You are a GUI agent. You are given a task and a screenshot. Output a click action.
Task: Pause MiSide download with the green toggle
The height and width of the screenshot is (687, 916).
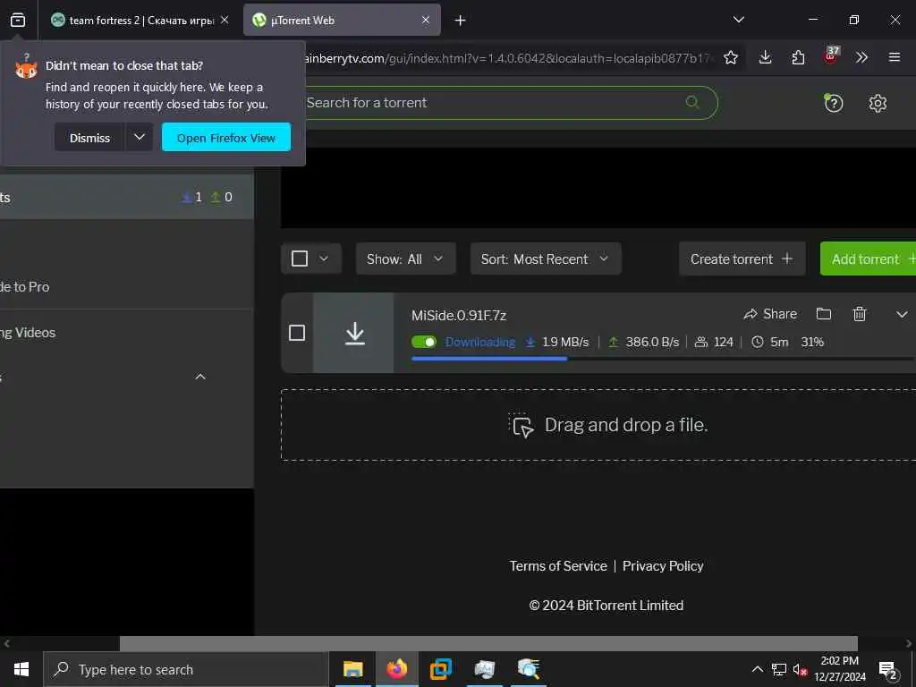(x=423, y=342)
